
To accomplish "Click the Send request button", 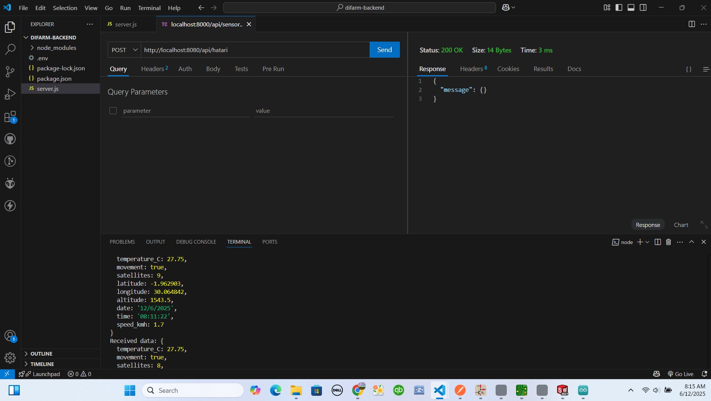I will (385, 50).
